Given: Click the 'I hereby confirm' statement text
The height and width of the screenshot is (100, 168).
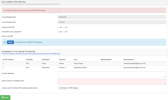Looking at the screenshot, I should click(20, 88).
